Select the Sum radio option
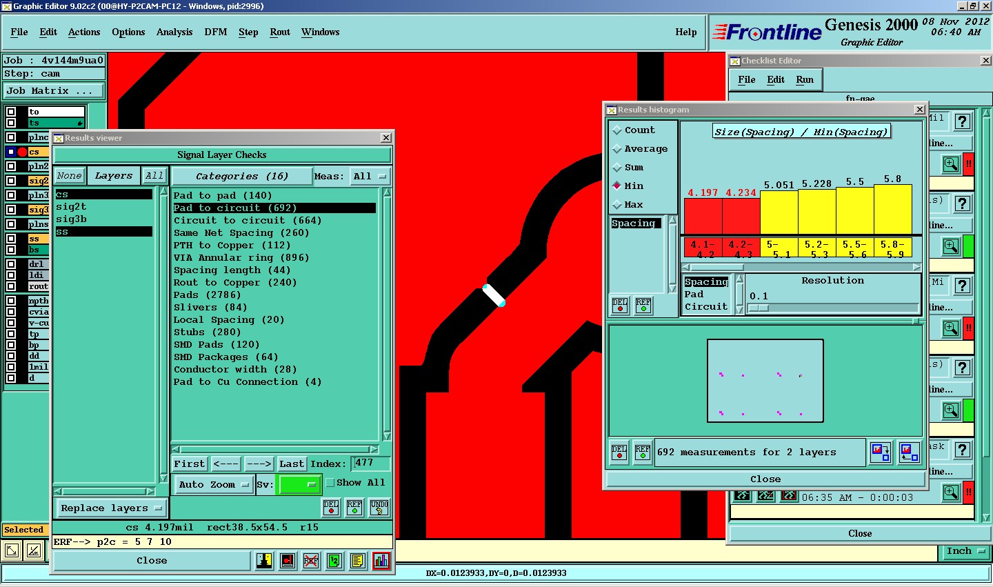Image resolution: width=993 pixels, height=587 pixels. [x=617, y=168]
